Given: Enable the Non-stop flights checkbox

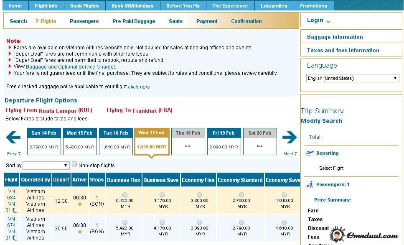Looking at the screenshot, I should [74, 165].
